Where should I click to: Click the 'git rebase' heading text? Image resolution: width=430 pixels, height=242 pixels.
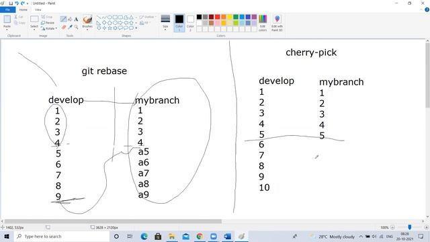tap(104, 71)
